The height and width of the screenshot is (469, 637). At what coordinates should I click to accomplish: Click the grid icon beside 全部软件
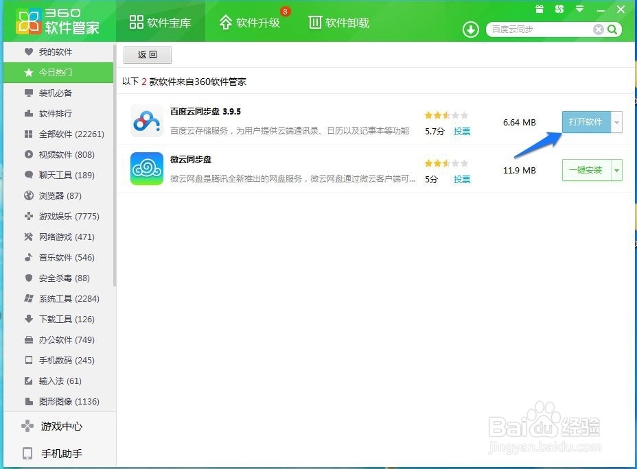click(x=28, y=134)
